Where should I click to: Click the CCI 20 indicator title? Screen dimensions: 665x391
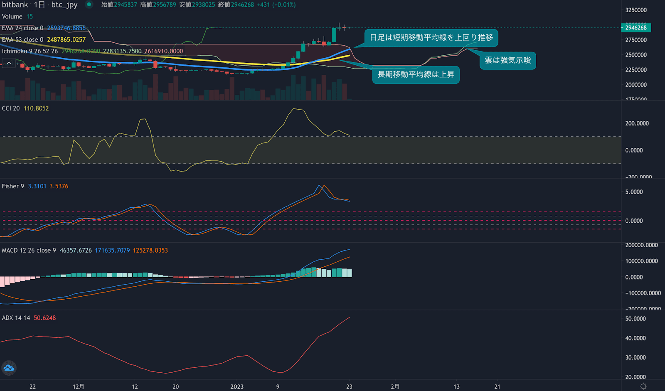tap(11, 108)
